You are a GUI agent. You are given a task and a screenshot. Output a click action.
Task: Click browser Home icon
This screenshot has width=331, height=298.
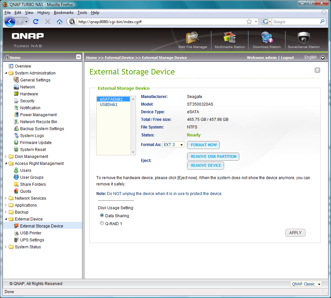click(x=60, y=22)
